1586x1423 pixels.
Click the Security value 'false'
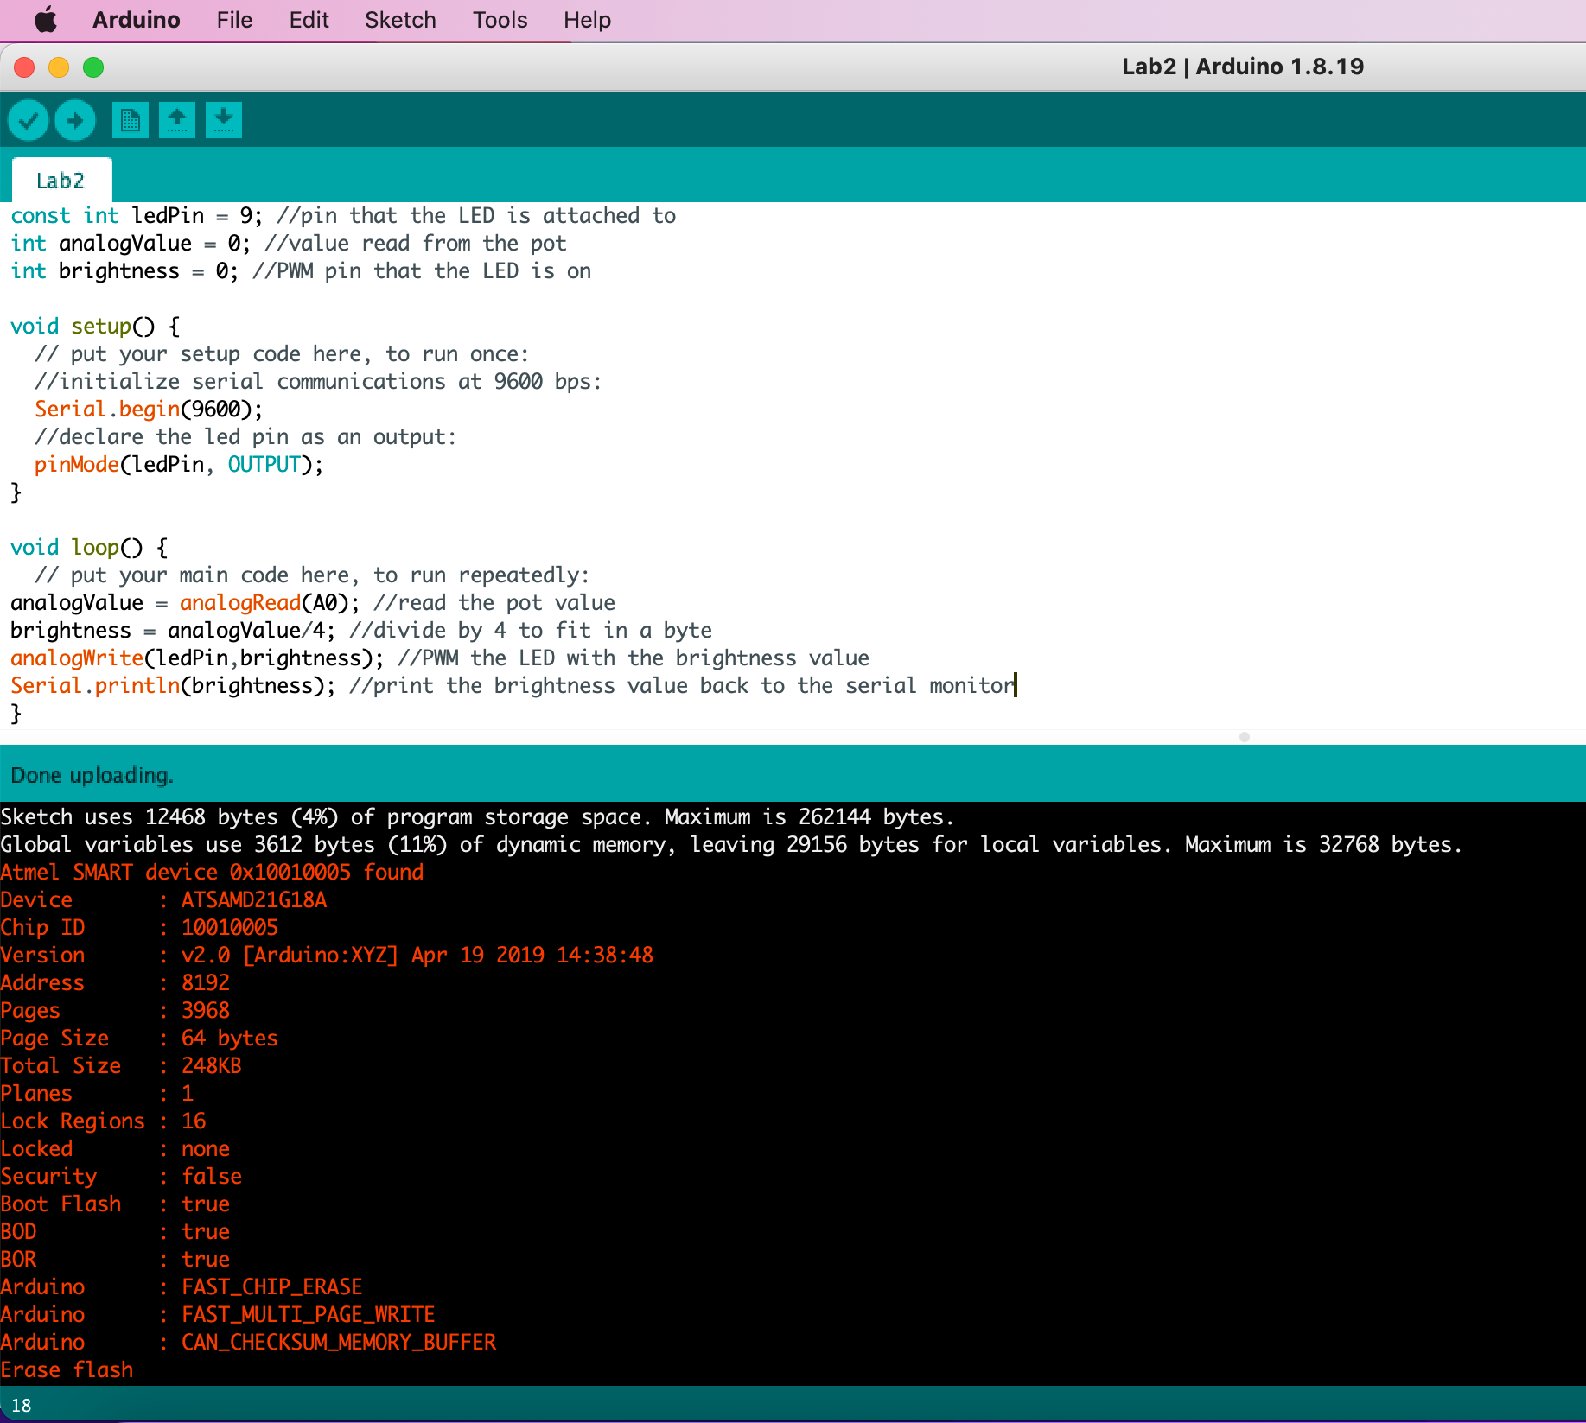tap(212, 1176)
